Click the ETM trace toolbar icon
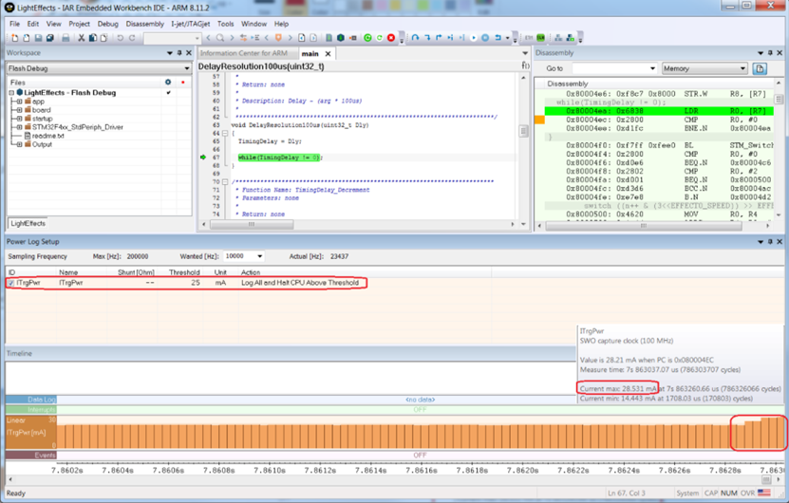This screenshot has width=789, height=503. tap(529, 38)
